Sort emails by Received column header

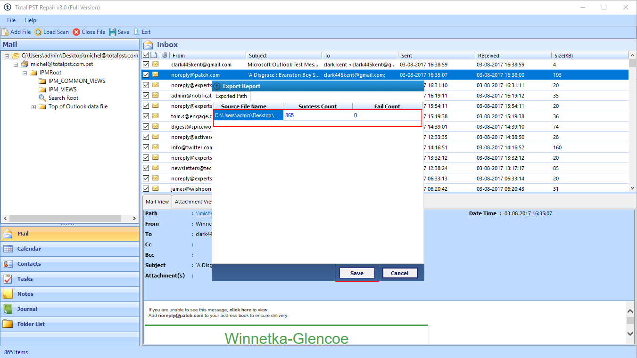click(x=513, y=56)
